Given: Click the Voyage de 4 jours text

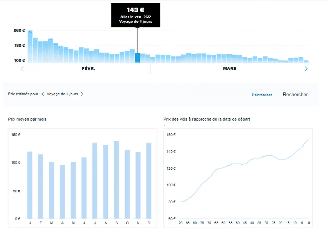Looking at the screenshot, I should point(62,94).
